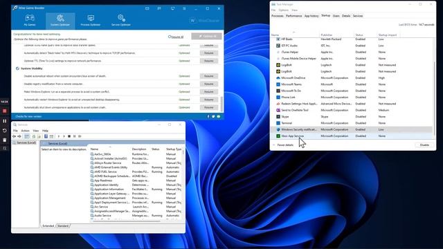Toggle Show/Hide Console Tree in Services toolbar

pyautogui.click(x=26, y=136)
